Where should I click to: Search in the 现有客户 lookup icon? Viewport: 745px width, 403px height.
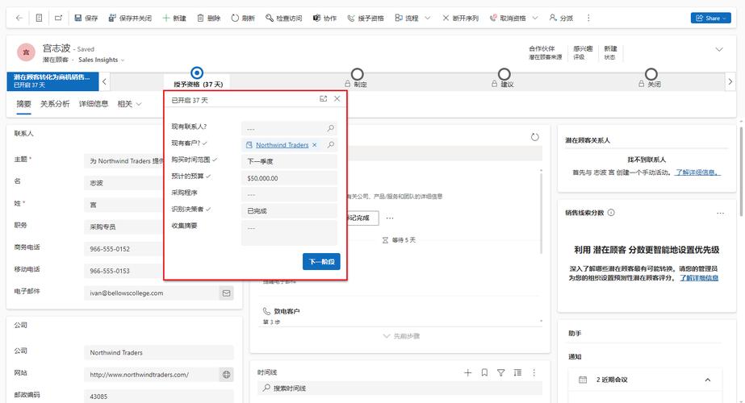coord(331,144)
